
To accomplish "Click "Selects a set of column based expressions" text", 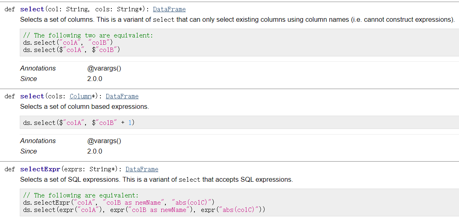I will pos(84,107).
